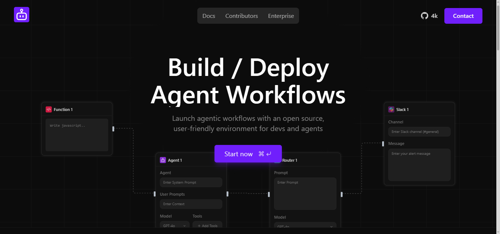This screenshot has width=500, height=234.
Task: Click the Function 1 node title
Action: tap(63, 110)
